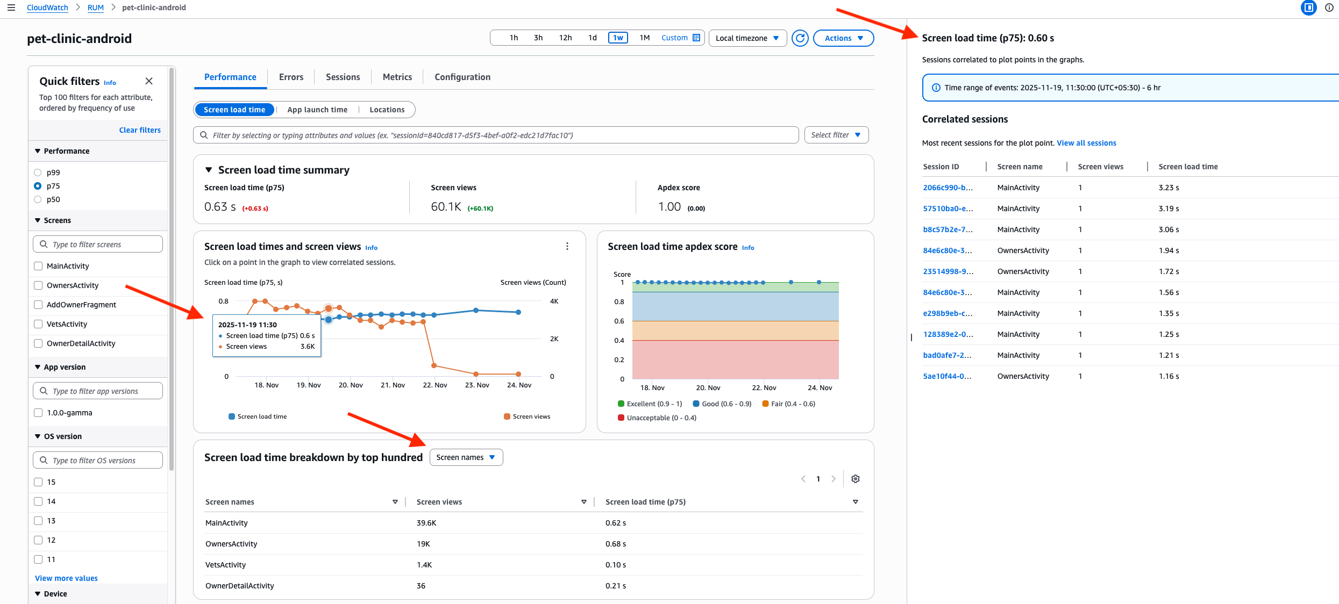The width and height of the screenshot is (1339, 604).
Task: Click the View all sessions link
Action: (1086, 142)
